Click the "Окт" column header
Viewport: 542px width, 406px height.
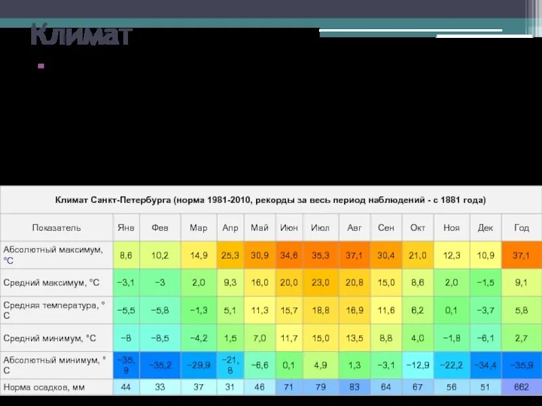[x=417, y=228]
